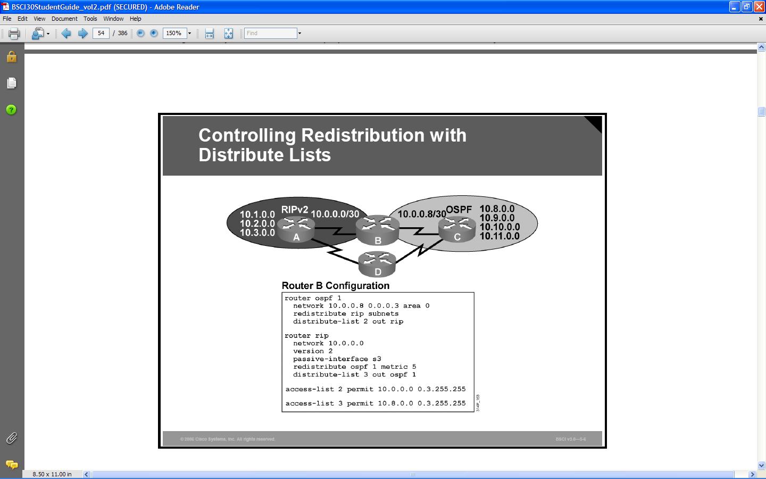Image resolution: width=766 pixels, height=479 pixels.
Task: Zoom in using the plus icon
Action: (154, 33)
